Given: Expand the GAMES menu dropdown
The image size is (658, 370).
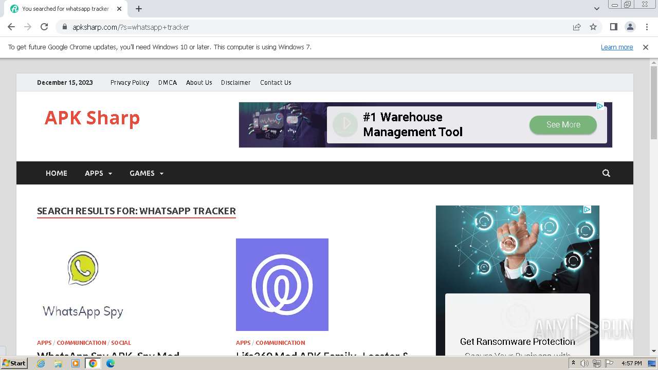Looking at the screenshot, I should click(147, 173).
